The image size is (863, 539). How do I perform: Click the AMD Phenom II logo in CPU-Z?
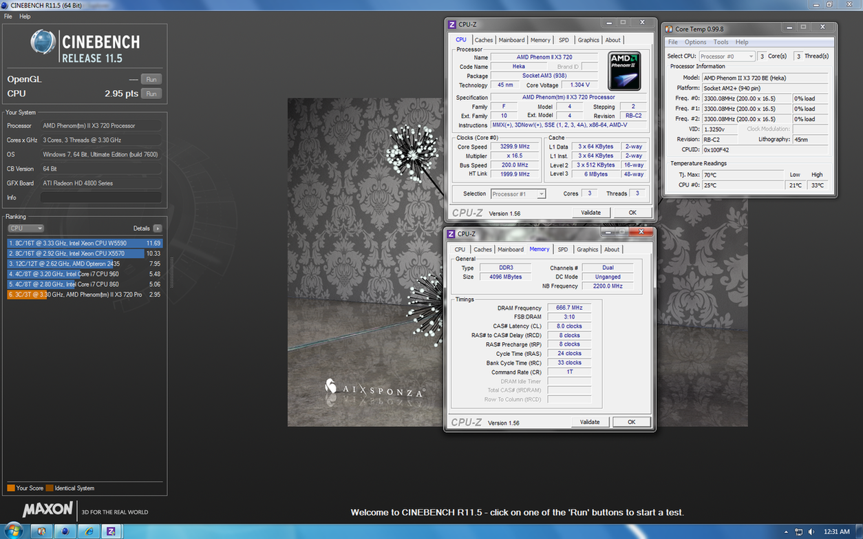[x=624, y=71]
